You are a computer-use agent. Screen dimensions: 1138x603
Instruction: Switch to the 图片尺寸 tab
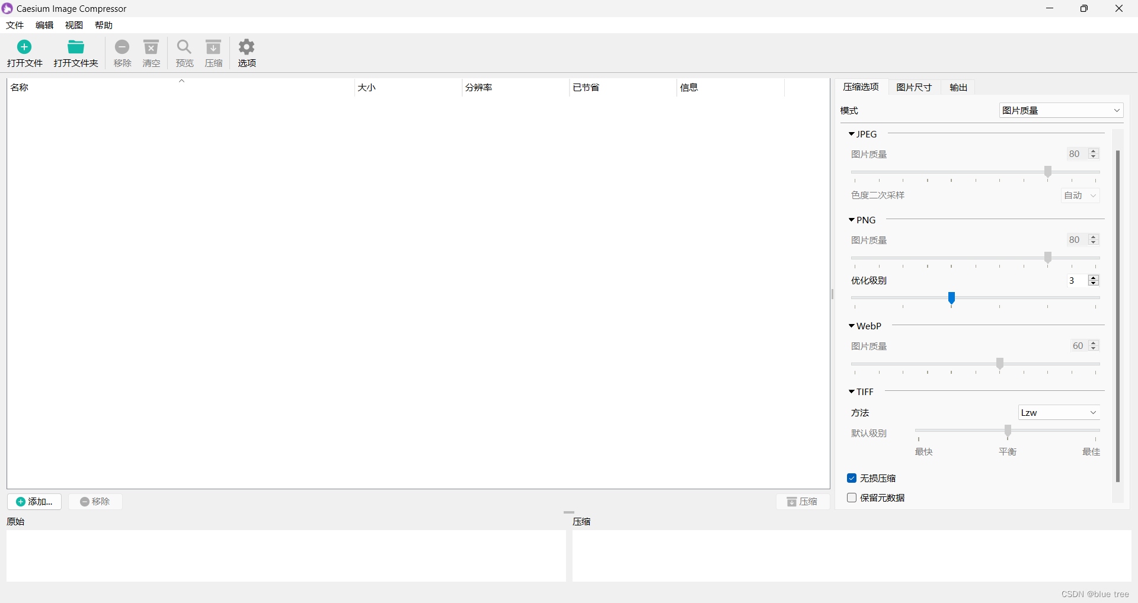[914, 87]
